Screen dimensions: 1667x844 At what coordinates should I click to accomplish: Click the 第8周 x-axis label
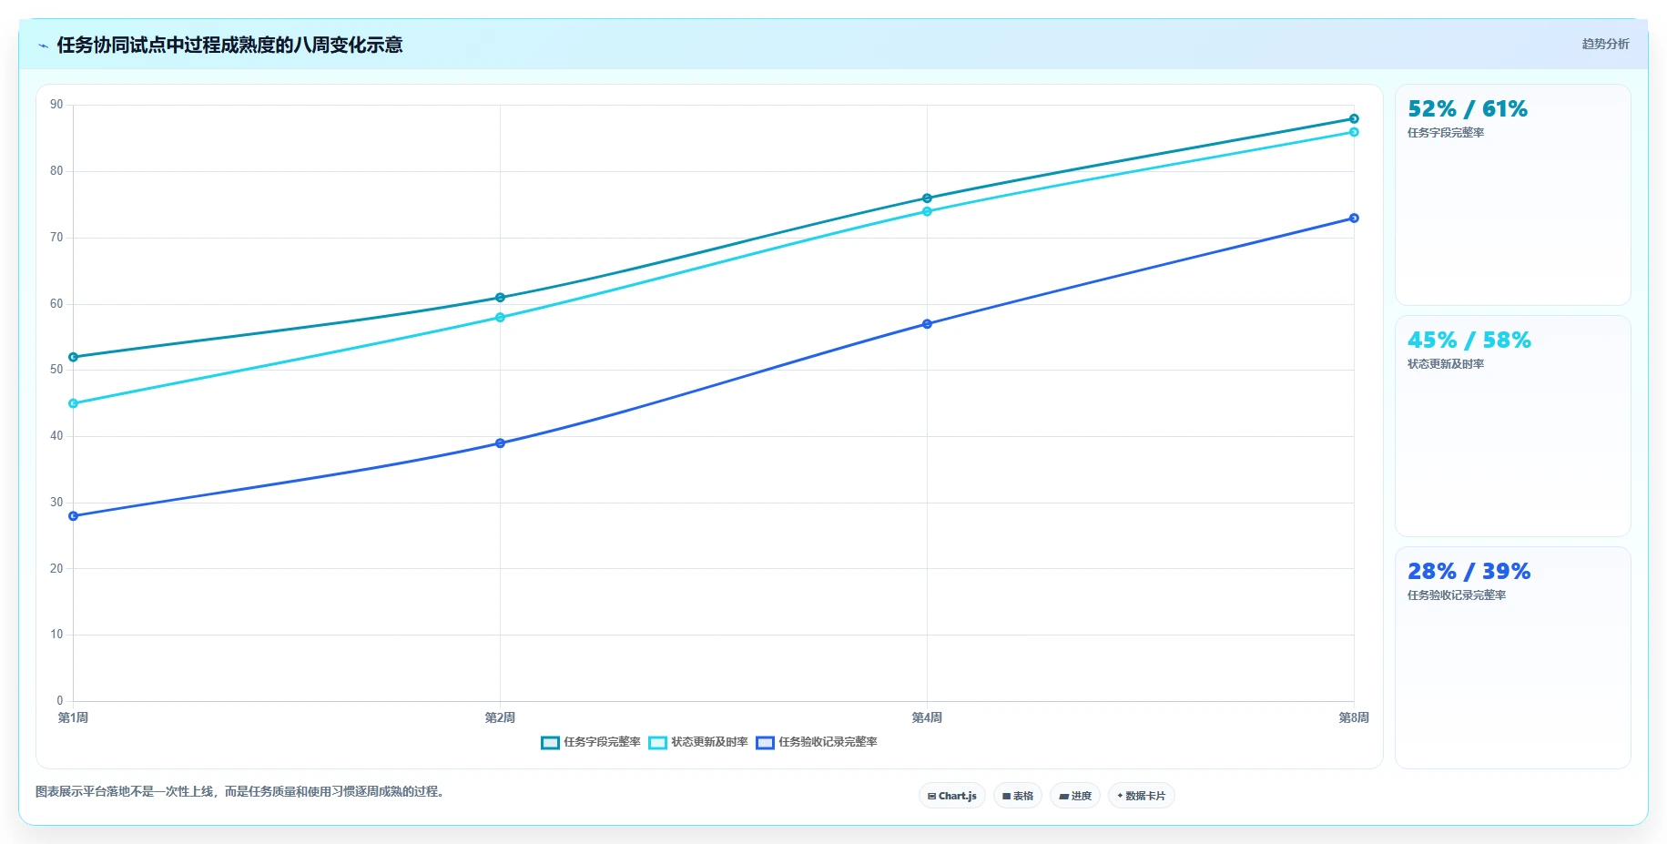(1354, 718)
